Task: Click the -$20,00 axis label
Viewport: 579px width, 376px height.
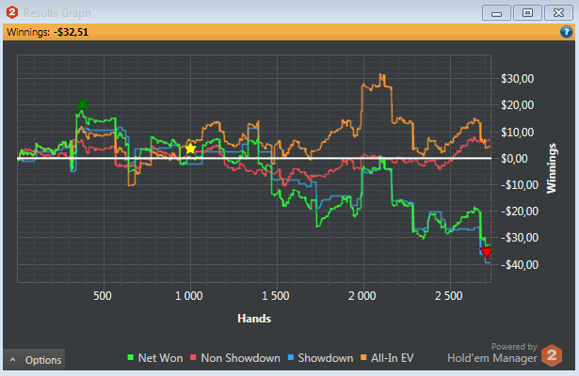Action: [x=520, y=211]
